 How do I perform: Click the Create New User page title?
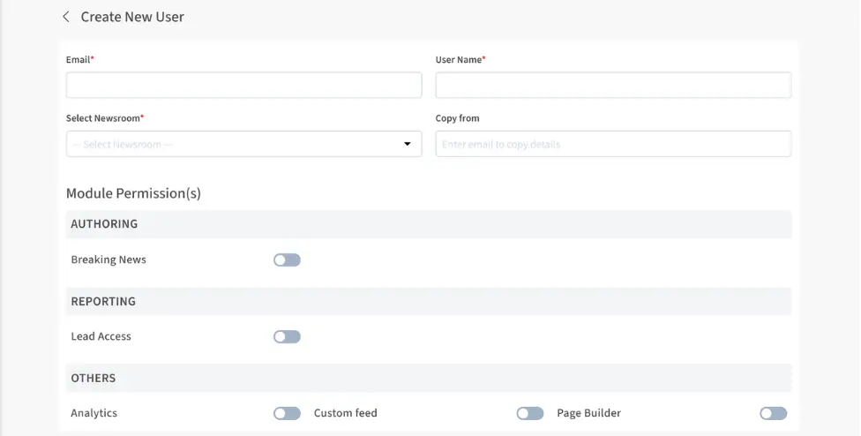(132, 17)
